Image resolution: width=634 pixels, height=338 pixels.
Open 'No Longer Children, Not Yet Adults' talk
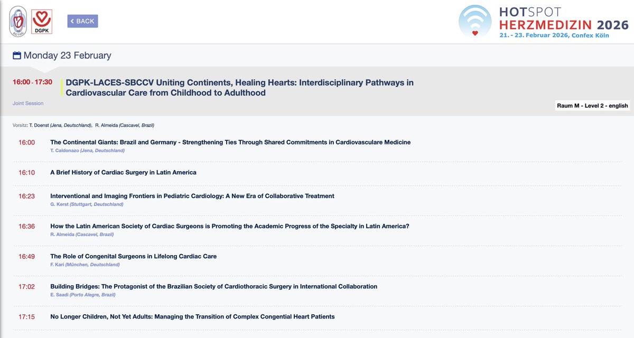coord(192,317)
